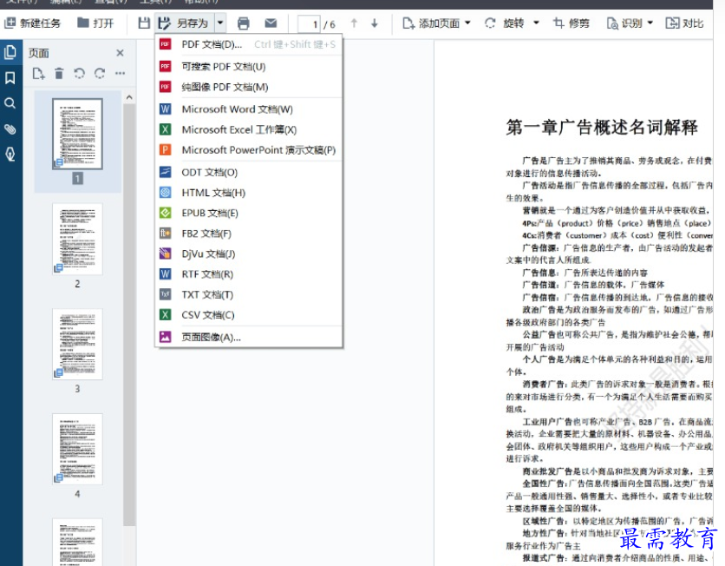725x566 pixels.
Task: Choose 可搜索 PDF 文档(U) menu entry
Action: (x=249, y=67)
